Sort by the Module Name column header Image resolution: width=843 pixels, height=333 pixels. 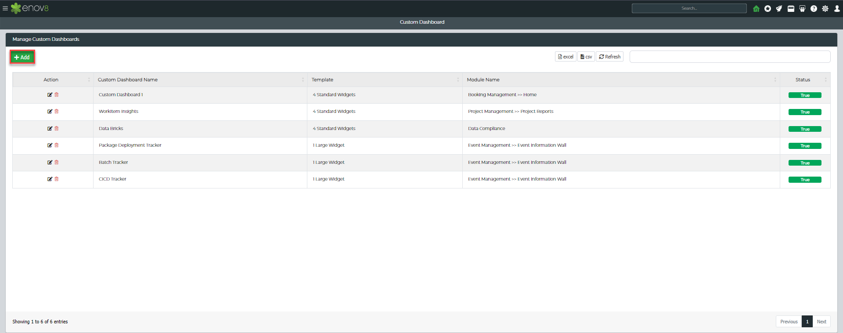[x=621, y=80]
